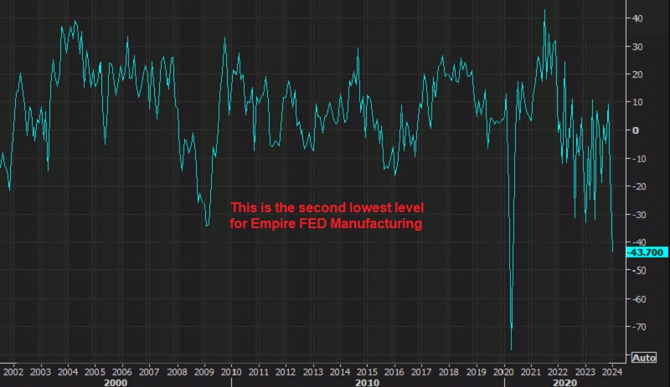Click the 2024 year label
This screenshot has width=670, height=387.
(x=612, y=372)
